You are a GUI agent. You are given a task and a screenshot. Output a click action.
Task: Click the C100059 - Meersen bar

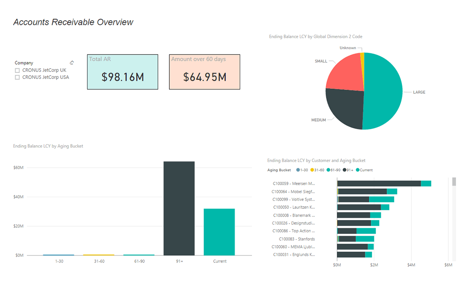[x=384, y=183]
